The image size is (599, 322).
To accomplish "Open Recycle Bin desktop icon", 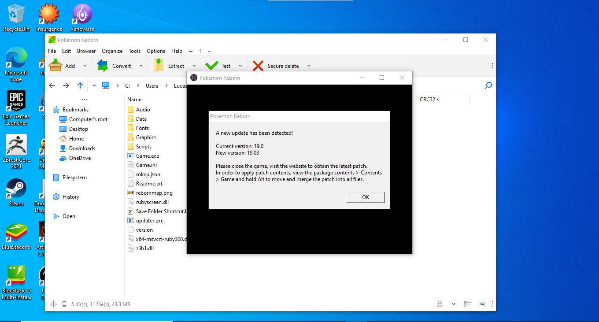I will pyautogui.click(x=16, y=18).
